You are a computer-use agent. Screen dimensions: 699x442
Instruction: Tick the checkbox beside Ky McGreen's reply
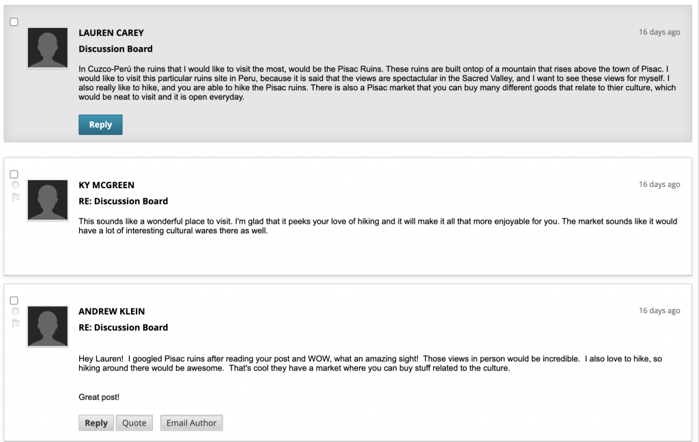click(14, 174)
